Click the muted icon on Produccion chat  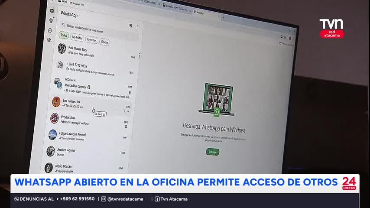coord(126,127)
